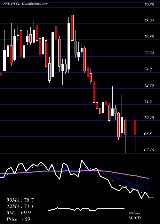The image size is (160, 224).
Task: Click the last red candle at the right edge
Action: (x=135, y=127)
